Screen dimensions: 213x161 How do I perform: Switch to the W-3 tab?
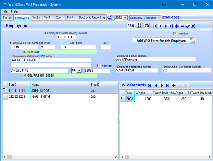47,18
